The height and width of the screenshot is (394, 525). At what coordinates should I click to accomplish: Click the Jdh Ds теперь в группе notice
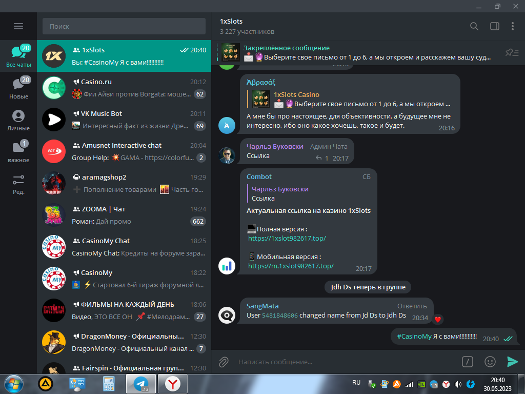(x=368, y=287)
